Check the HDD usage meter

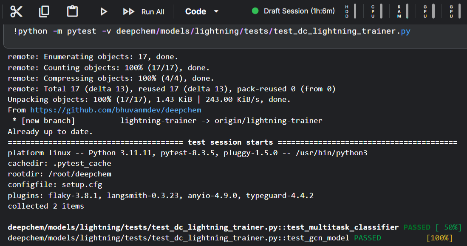click(351, 11)
